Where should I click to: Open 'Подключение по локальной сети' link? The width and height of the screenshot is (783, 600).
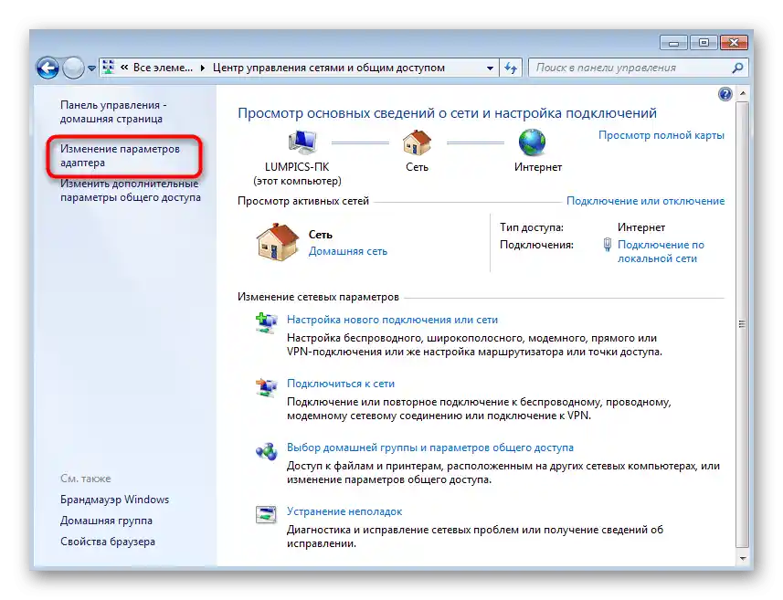(661, 251)
